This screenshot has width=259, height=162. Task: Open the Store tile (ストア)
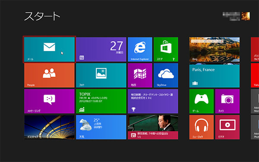coord(166,49)
